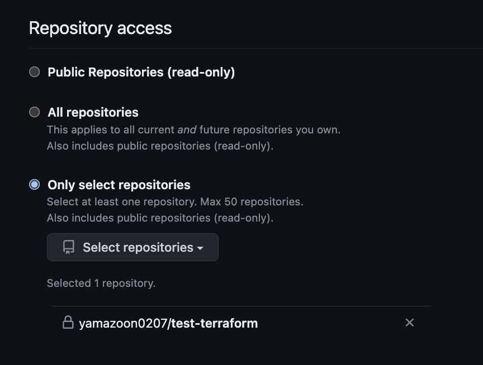This screenshot has height=365, width=483.
Task: Open the Select repositories dropdown
Action: click(132, 247)
